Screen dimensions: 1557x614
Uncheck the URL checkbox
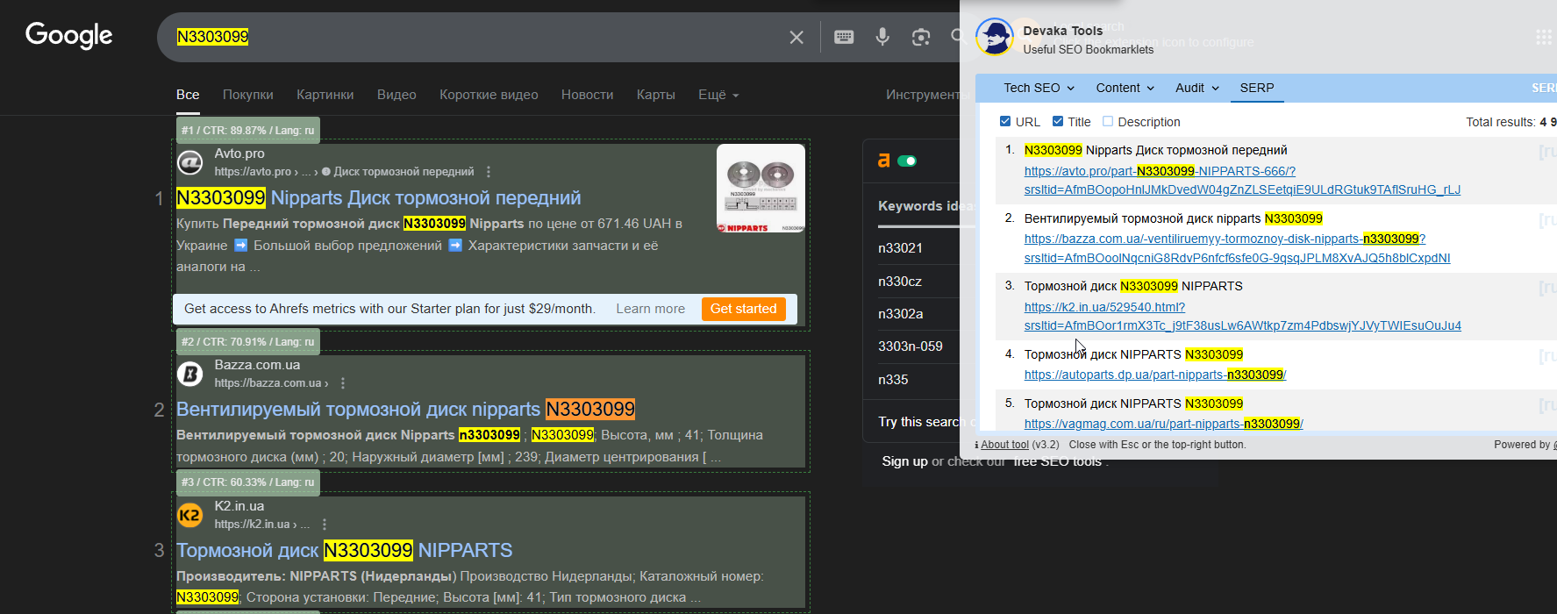click(x=1005, y=121)
